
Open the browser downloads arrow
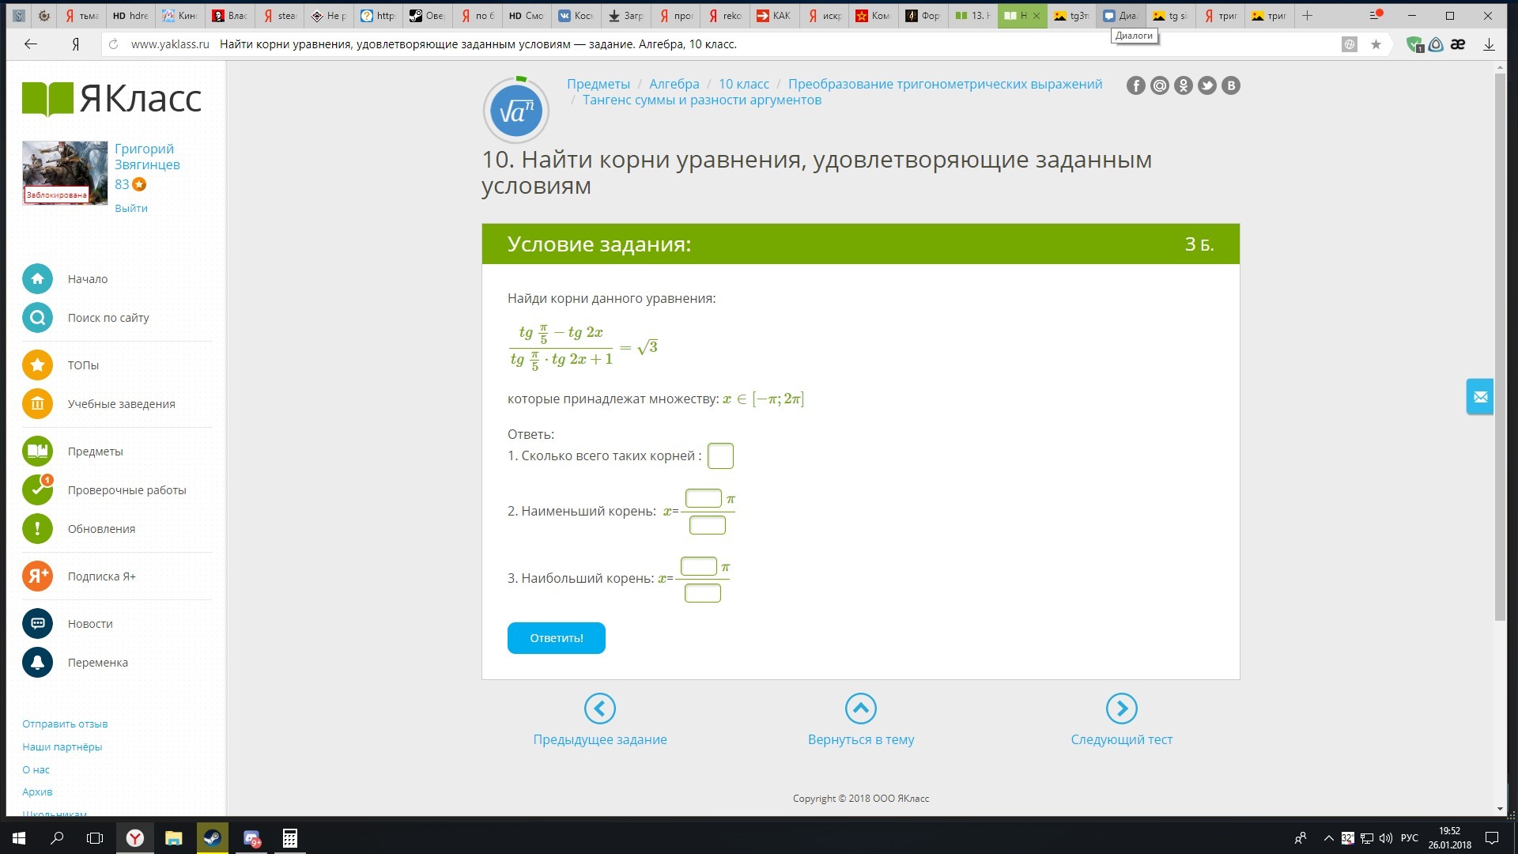[x=1489, y=44]
